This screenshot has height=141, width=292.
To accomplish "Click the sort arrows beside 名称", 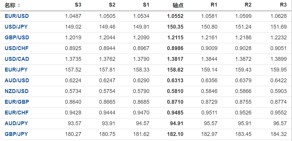I will [x=19, y=5].
